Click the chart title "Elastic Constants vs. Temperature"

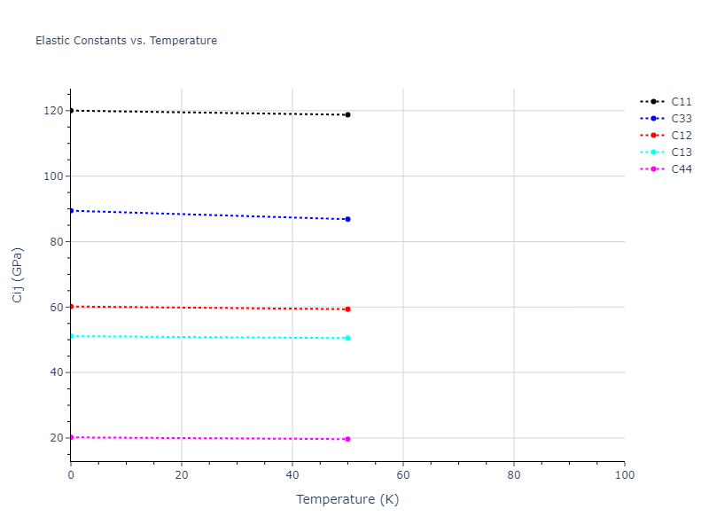tap(126, 41)
